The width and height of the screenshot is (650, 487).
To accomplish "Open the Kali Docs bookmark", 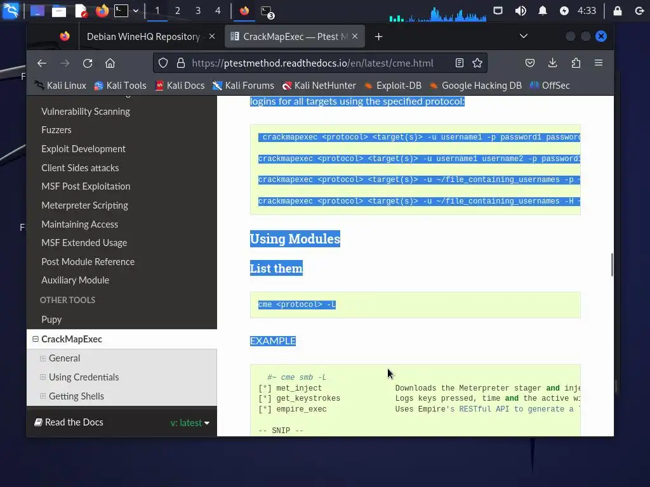I will point(180,86).
